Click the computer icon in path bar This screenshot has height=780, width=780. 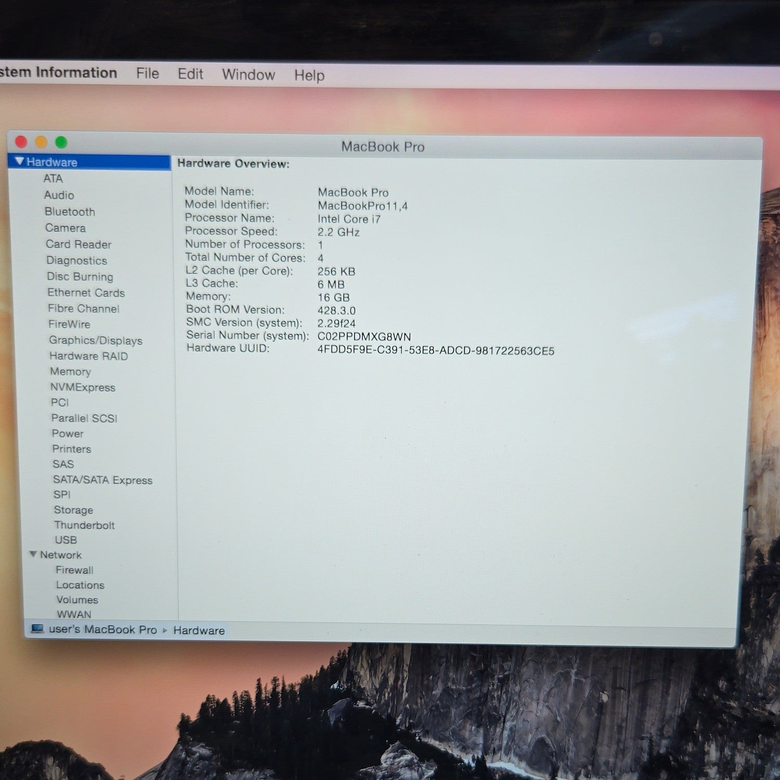(37, 629)
